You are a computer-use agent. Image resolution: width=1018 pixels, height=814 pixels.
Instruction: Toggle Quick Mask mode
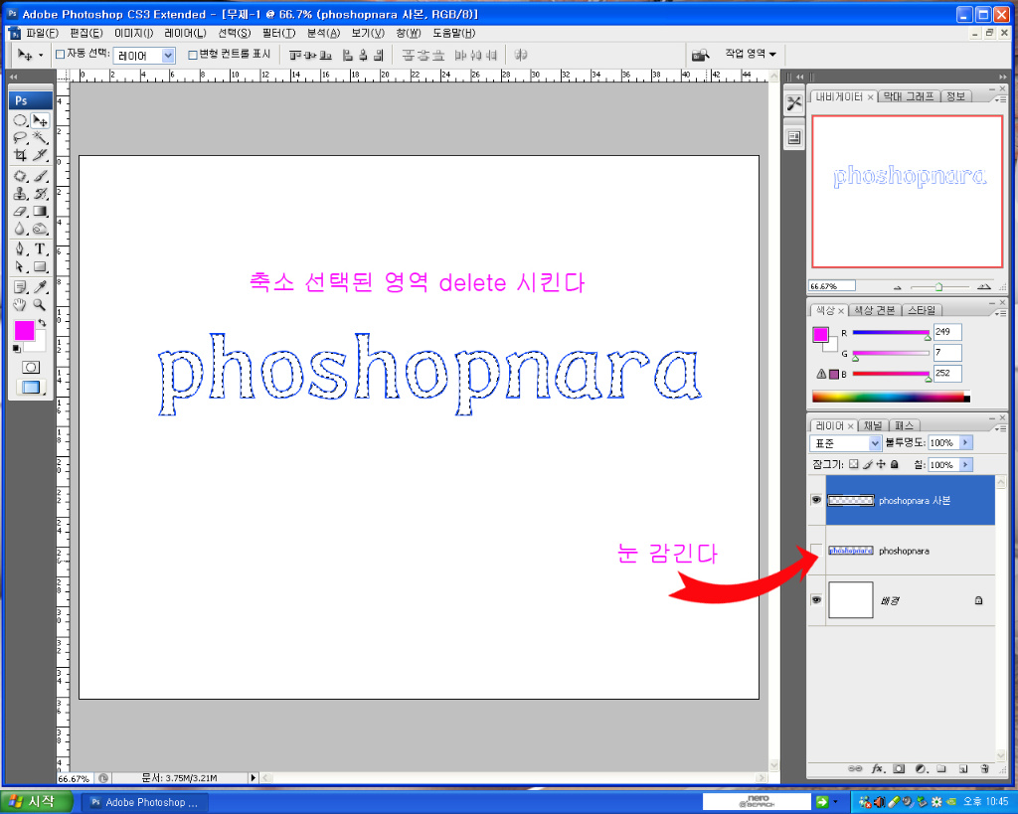[x=31, y=368]
